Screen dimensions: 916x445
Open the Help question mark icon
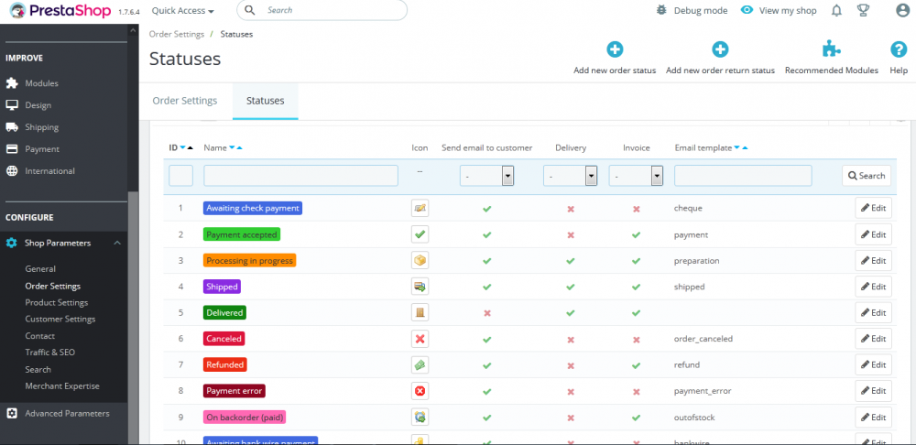[899, 49]
